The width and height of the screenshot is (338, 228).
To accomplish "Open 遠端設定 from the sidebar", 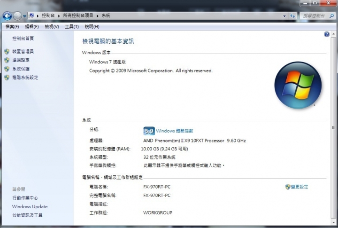I will click(x=21, y=60).
